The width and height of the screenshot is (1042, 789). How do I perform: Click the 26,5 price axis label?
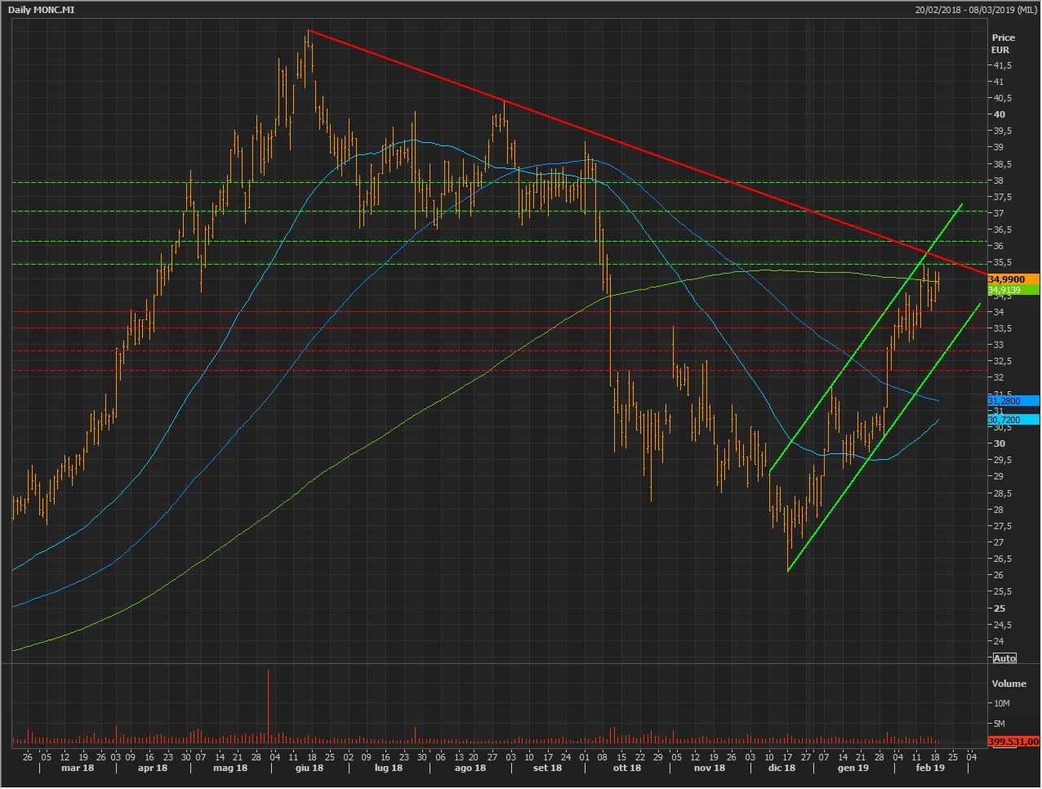1002,559
